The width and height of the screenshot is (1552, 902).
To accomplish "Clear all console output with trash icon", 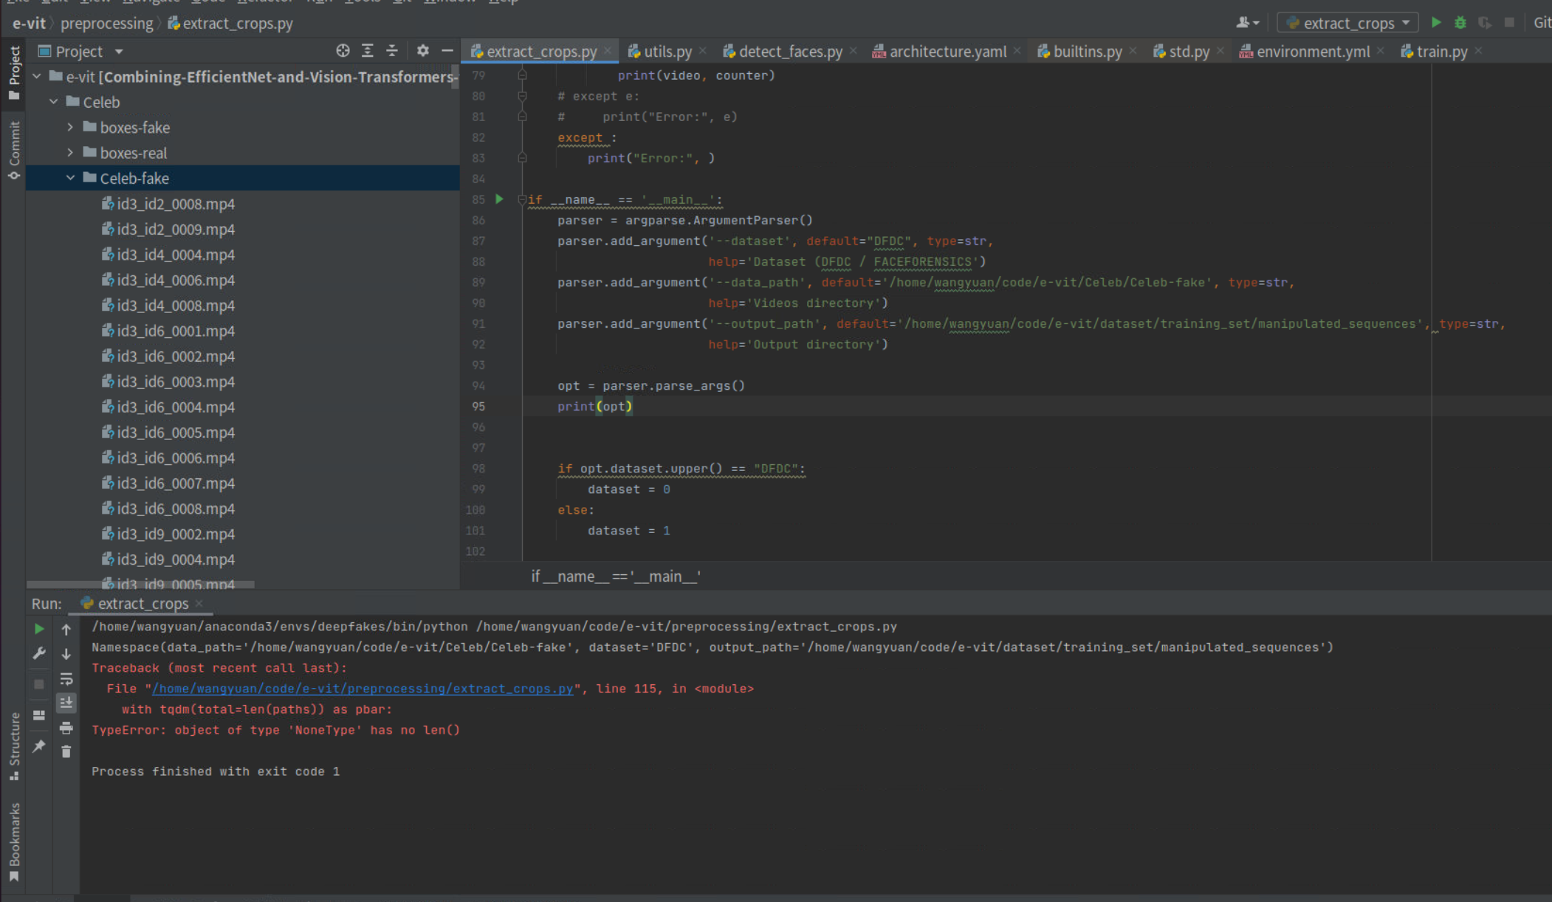I will (66, 751).
